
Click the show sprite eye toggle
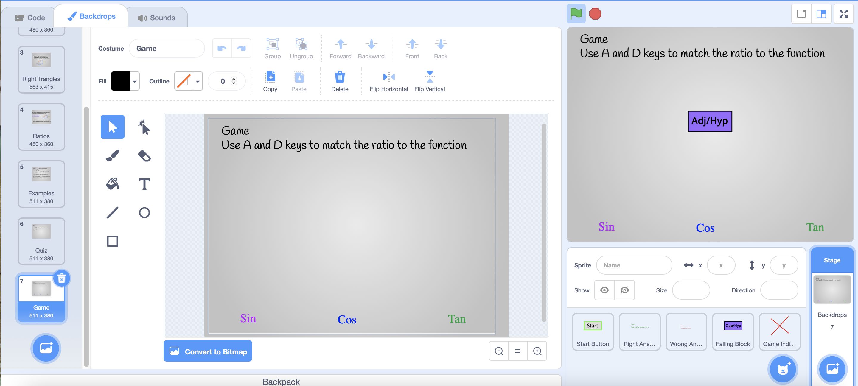point(604,289)
